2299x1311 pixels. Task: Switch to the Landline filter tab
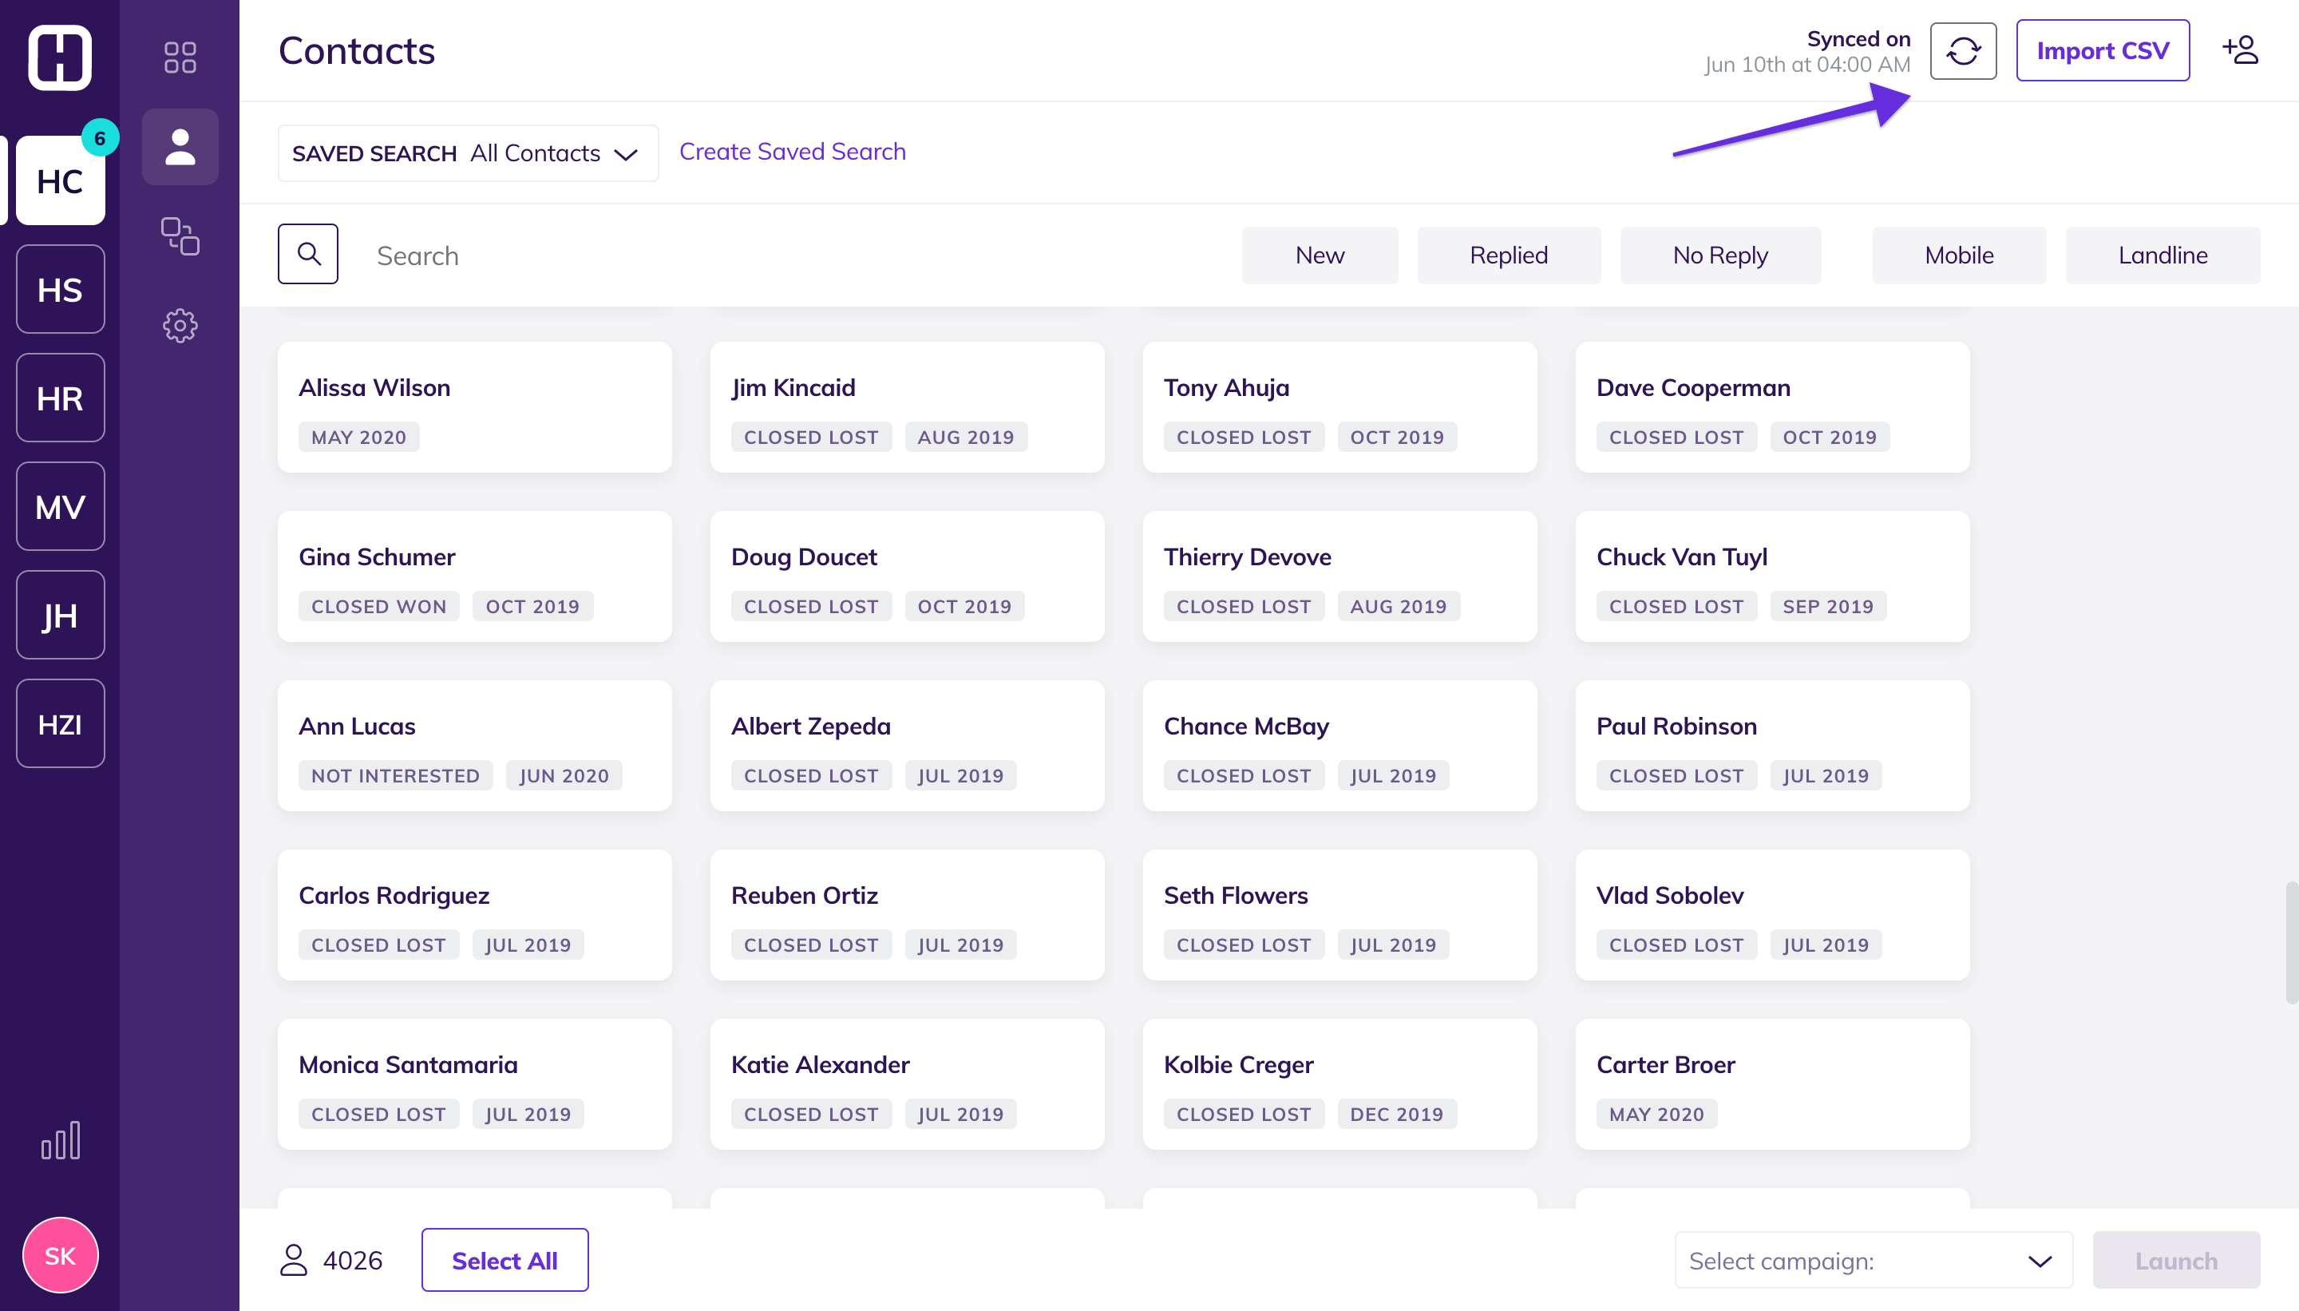pyautogui.click(x=2163, y=255)
